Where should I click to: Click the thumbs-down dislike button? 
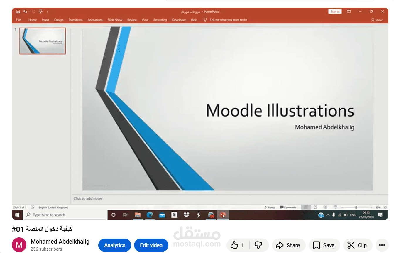258,245
